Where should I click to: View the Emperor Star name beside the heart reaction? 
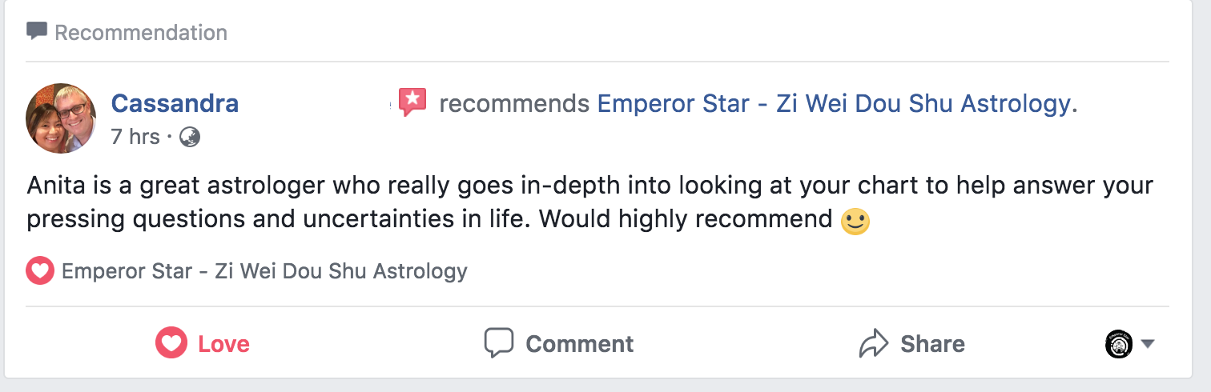[264, 271]
